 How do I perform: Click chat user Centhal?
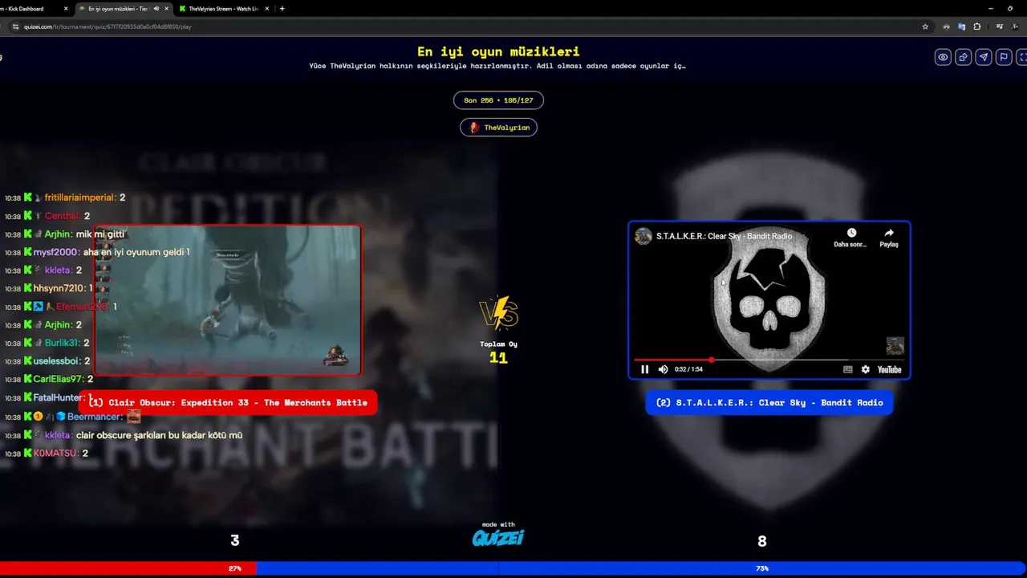[x=62, y=216]
